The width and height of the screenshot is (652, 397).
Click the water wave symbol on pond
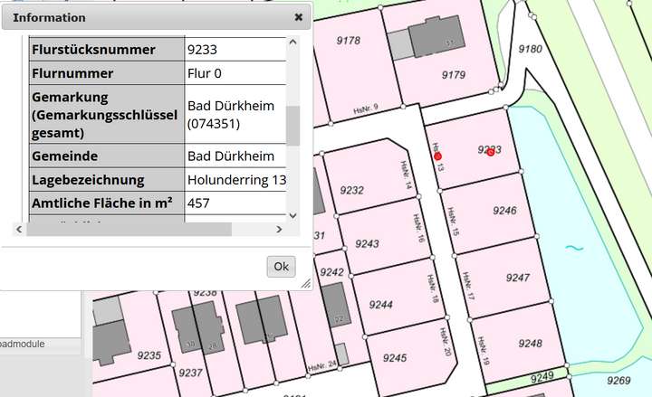[x=574, y=249]
